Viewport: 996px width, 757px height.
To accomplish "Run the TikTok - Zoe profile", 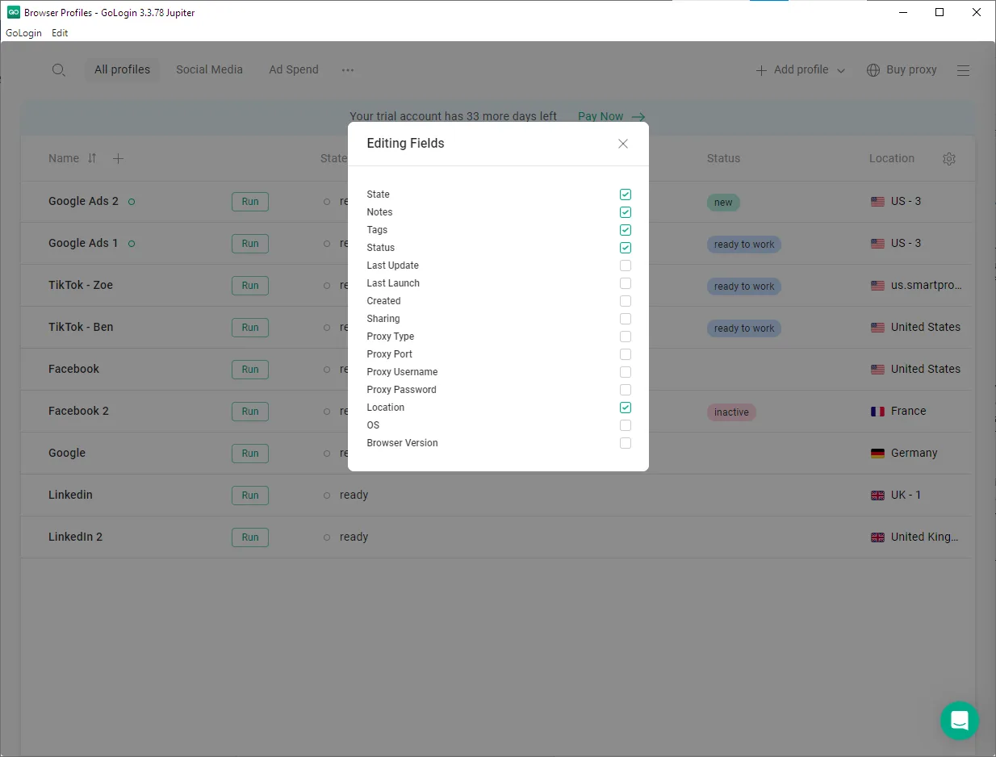I will pos(250,286).
